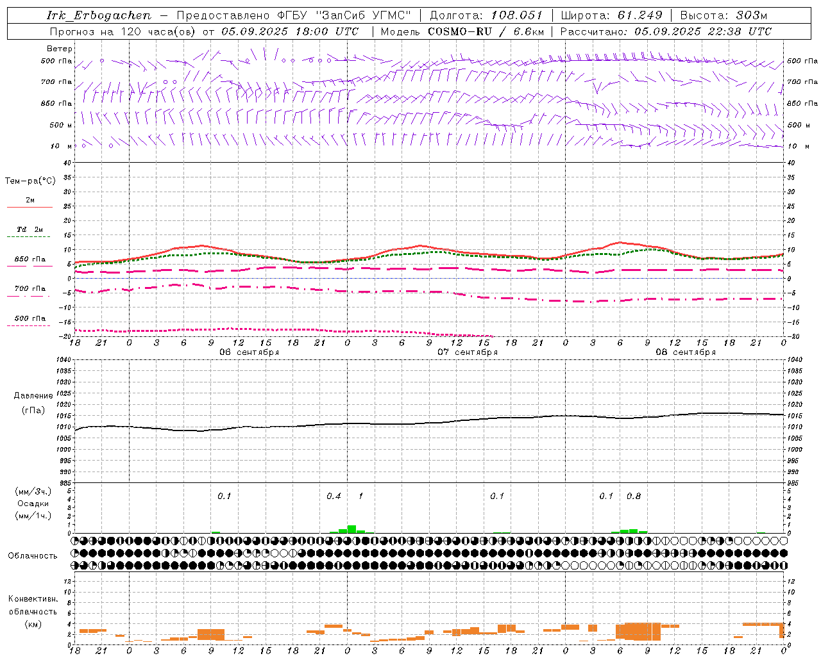821x656 pixels.
Task: Select the '08 сентября' date label
Action: coord(686,352)
